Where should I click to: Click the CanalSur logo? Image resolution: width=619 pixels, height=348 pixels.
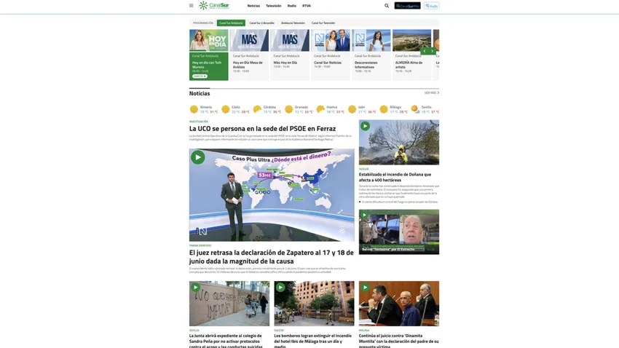click(x=214, y=6)
